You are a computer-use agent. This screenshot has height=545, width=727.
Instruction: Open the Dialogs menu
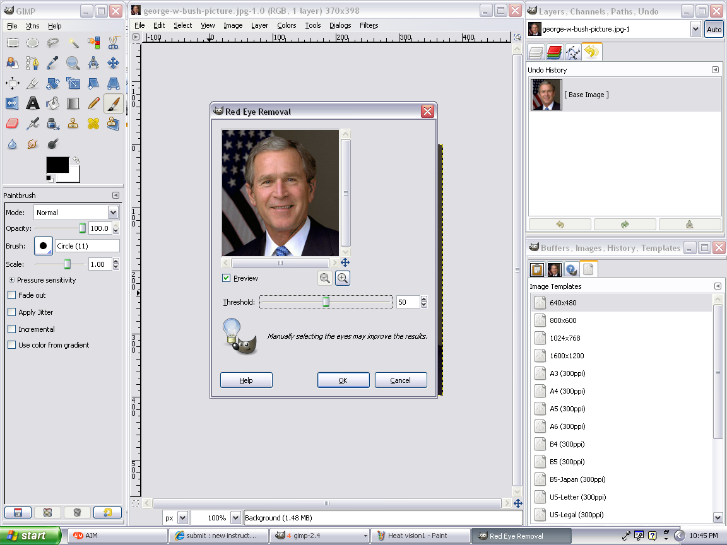point(340,25)
